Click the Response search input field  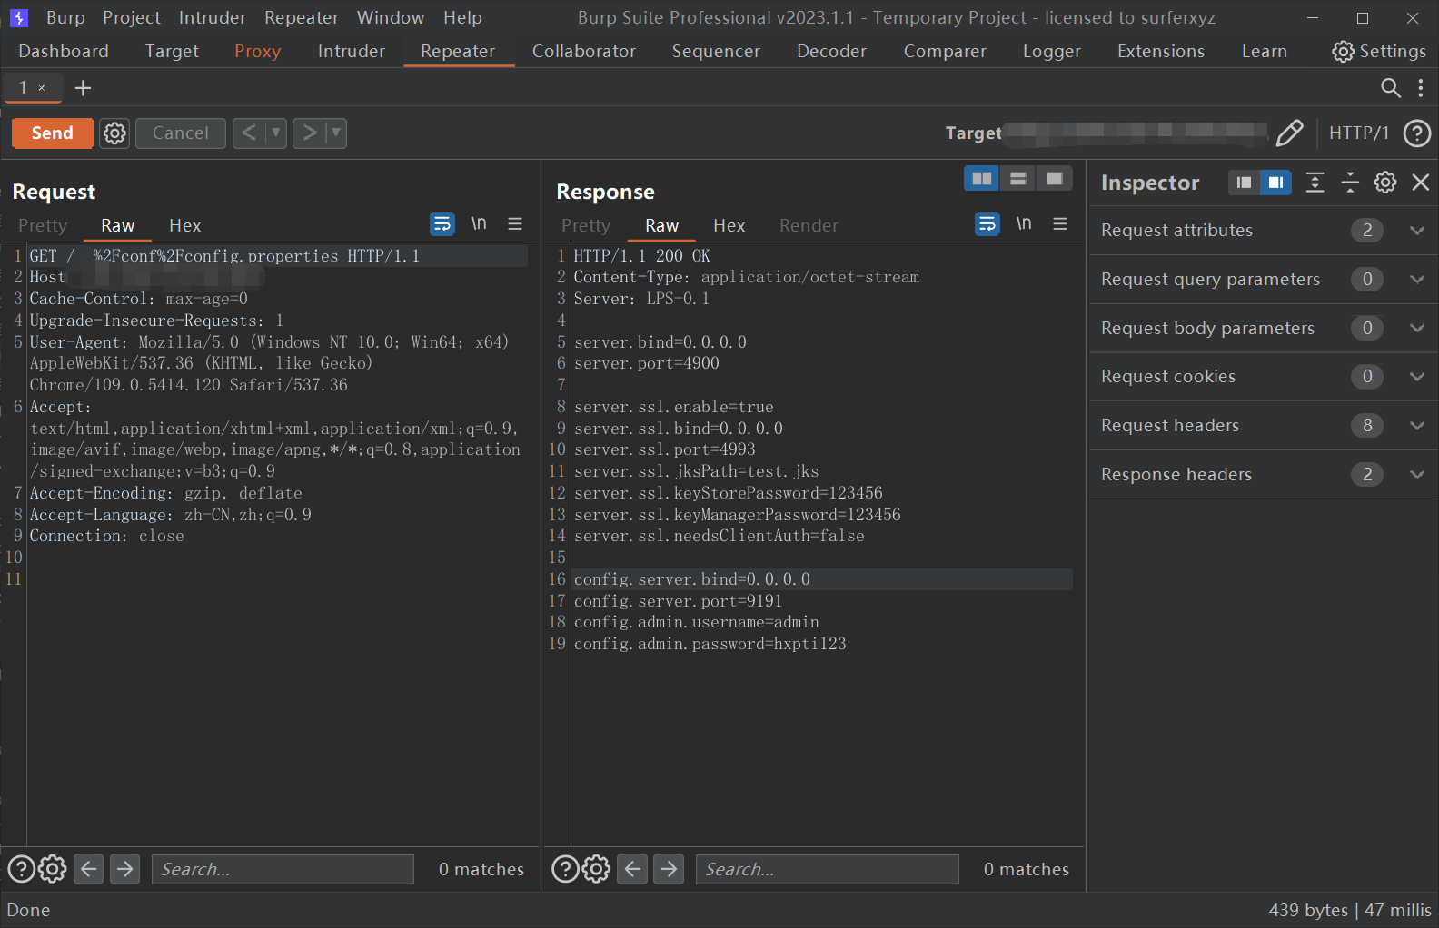pyautogui.click(x=828, y=869)
